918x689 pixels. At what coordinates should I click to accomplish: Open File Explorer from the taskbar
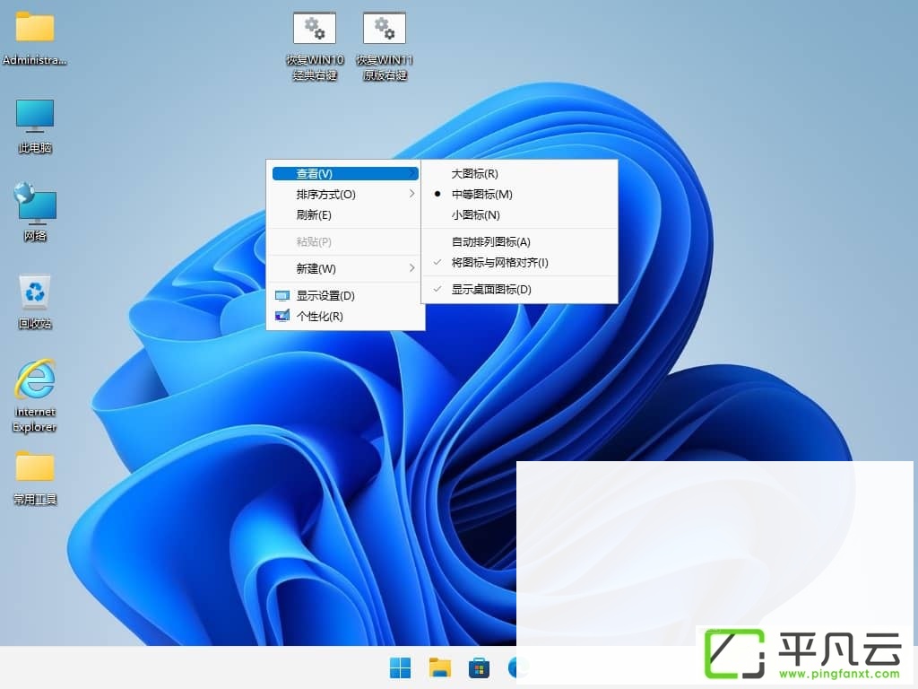(439, 667)
